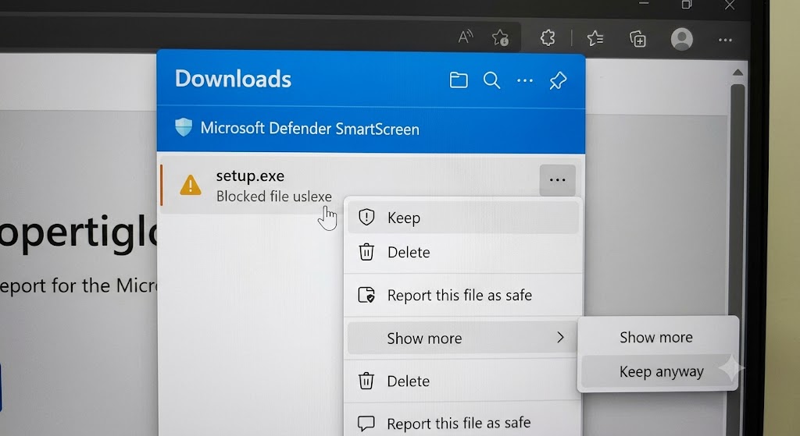Open the Downloads folder icon
This screenshot has height=436, width=800.
(458, 80)
